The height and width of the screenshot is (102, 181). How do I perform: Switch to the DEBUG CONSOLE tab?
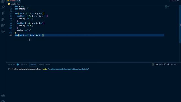[45, 65]
